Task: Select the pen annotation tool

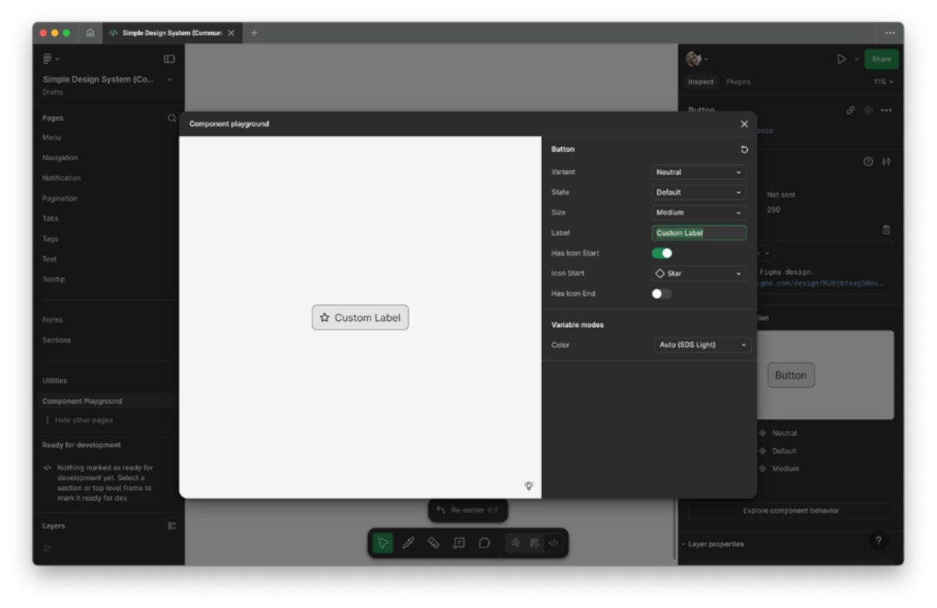Action: tap(408, 543)
